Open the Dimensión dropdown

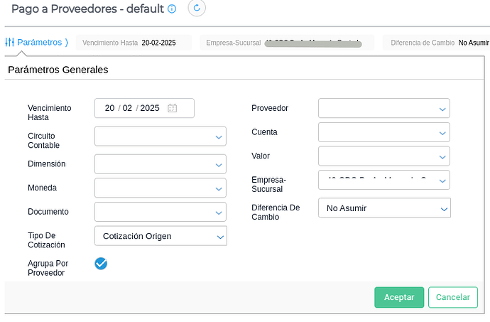coord(160,164)
